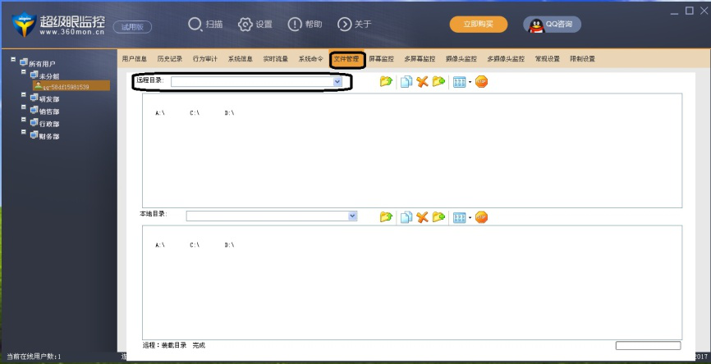
Task: Switch to 行为审计 tab
Action: [205, 59]
